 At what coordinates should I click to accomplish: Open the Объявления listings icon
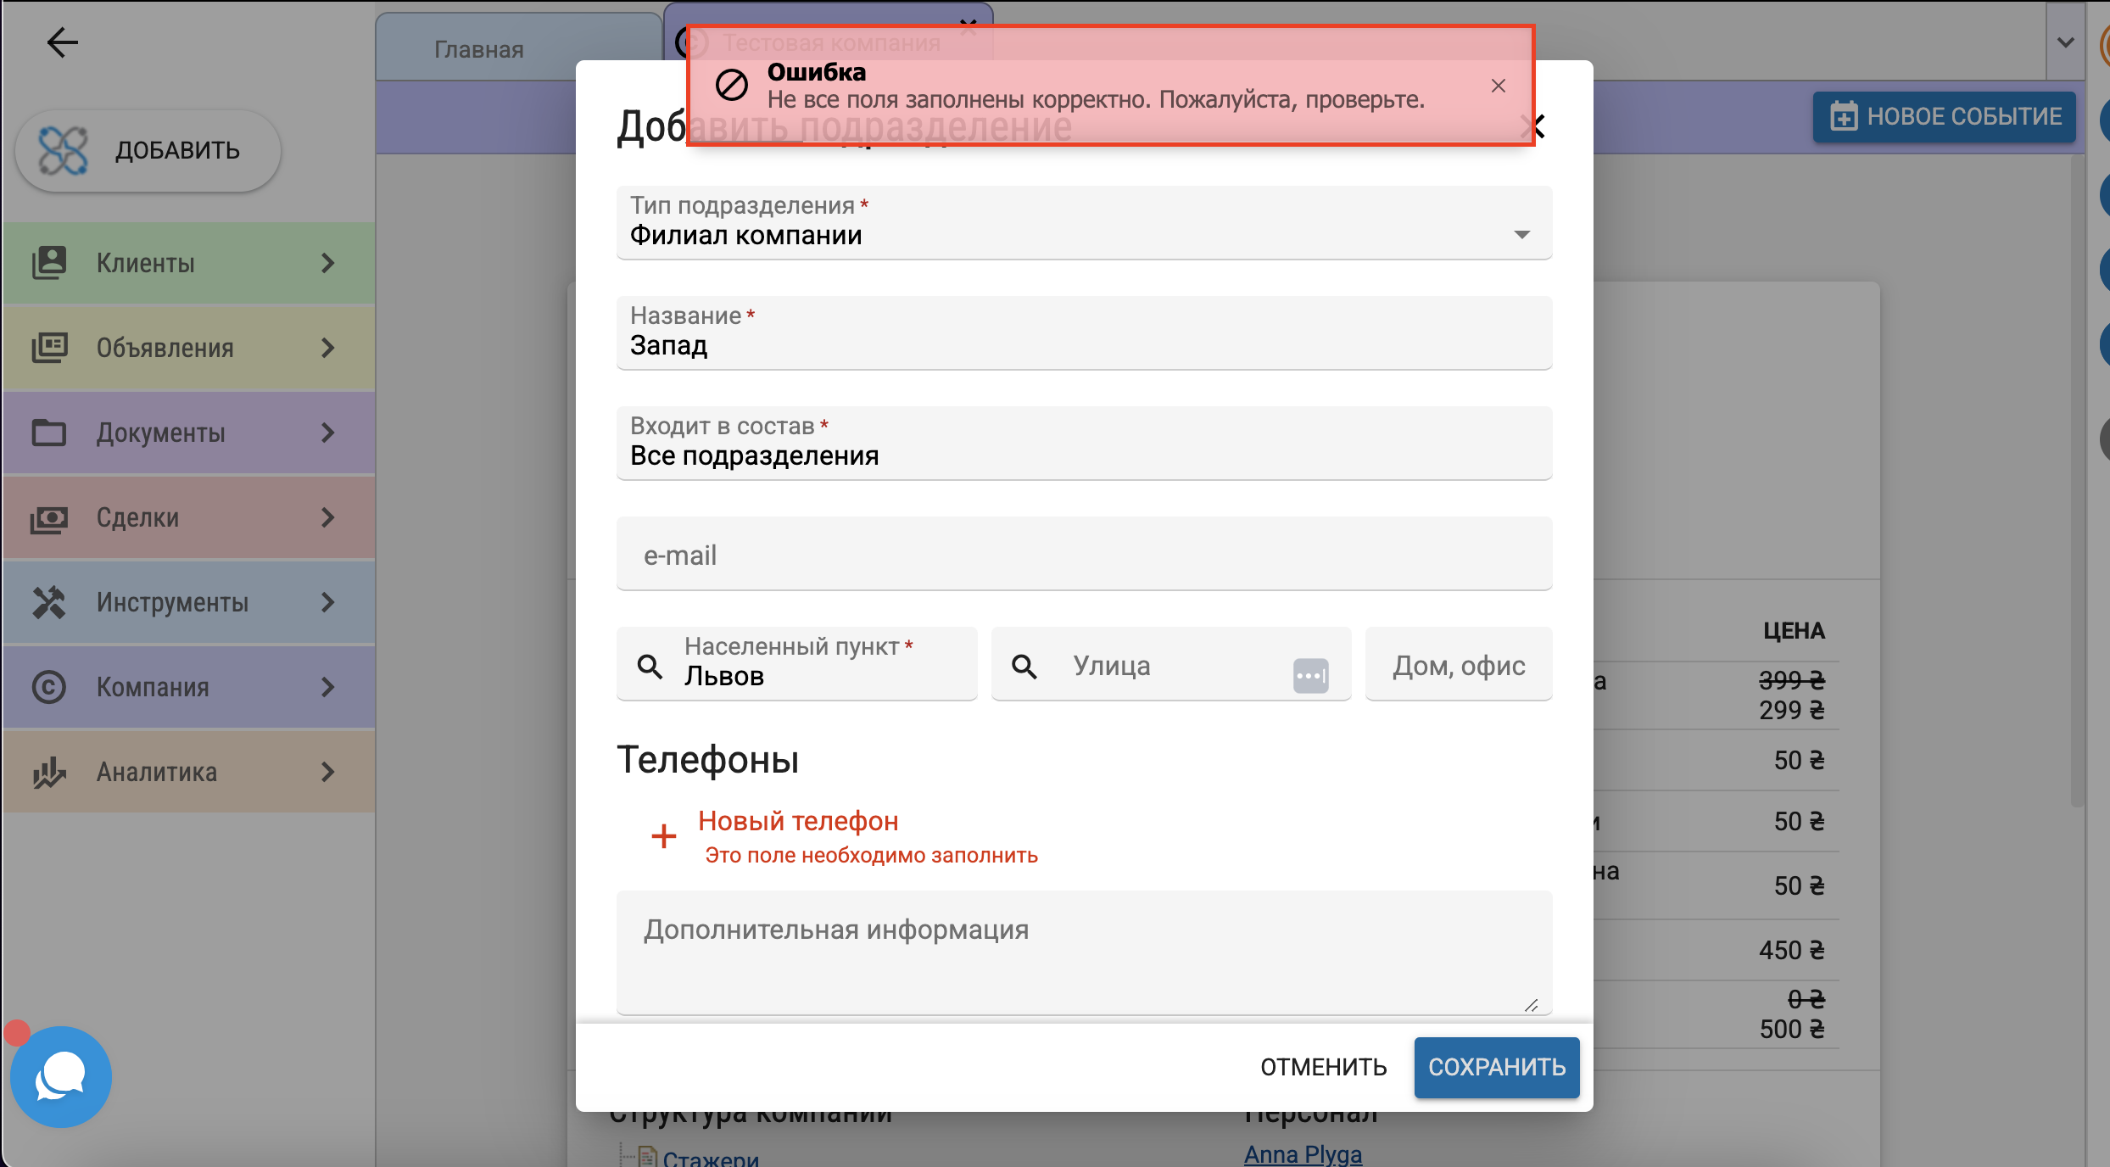pyautogui.click(x=49, y=348)
